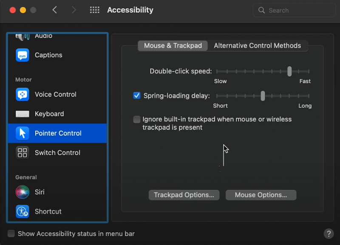Show all preferences grid icon
This screenshot has height=245, width=340.
(x=95, y=10)
